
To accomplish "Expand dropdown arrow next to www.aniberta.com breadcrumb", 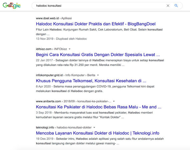I will (114, 101).
